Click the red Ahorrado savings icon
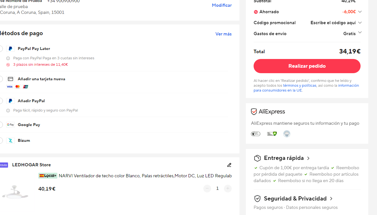The width and height of the screenshot is (377, 215). point(256,12)
